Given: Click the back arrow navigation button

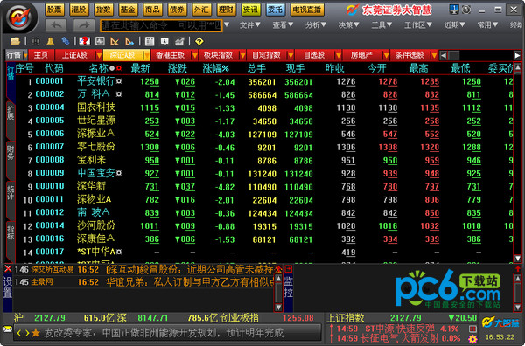Looking at the screenshot, I should tap(56, 25).
